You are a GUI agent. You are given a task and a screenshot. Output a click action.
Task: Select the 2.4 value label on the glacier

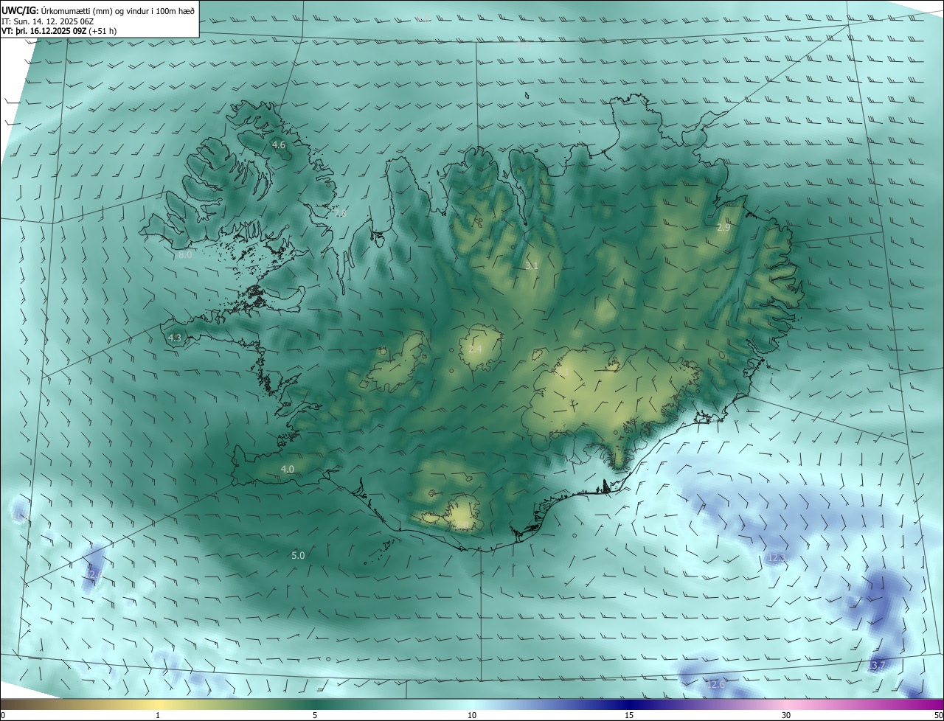475,349
